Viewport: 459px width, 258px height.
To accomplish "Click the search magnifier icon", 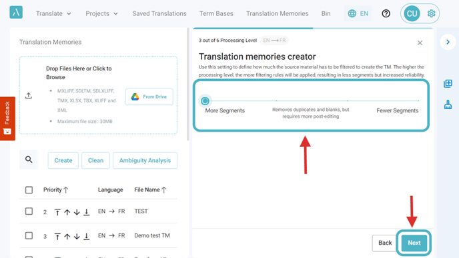I will coord(29,160).
